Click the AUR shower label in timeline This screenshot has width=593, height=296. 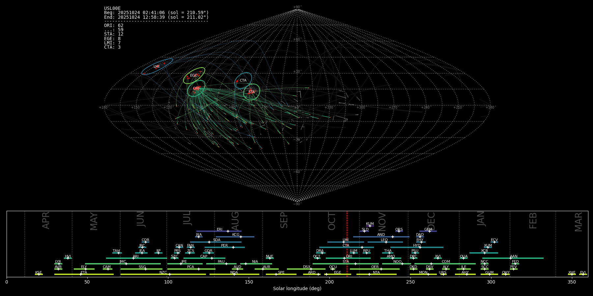(267, 267)
